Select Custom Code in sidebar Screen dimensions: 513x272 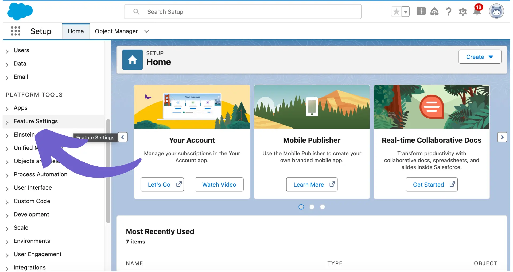point(32,201)
